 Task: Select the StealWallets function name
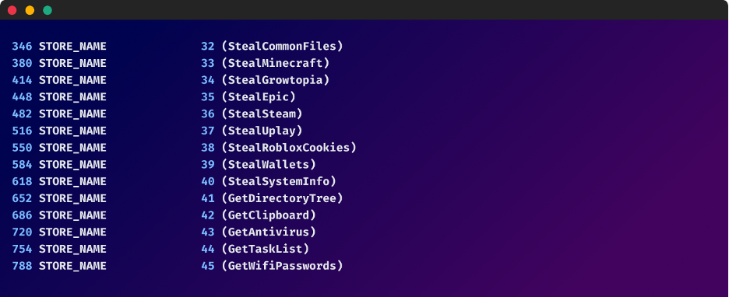pyautogui.click(x=269, y=164)
